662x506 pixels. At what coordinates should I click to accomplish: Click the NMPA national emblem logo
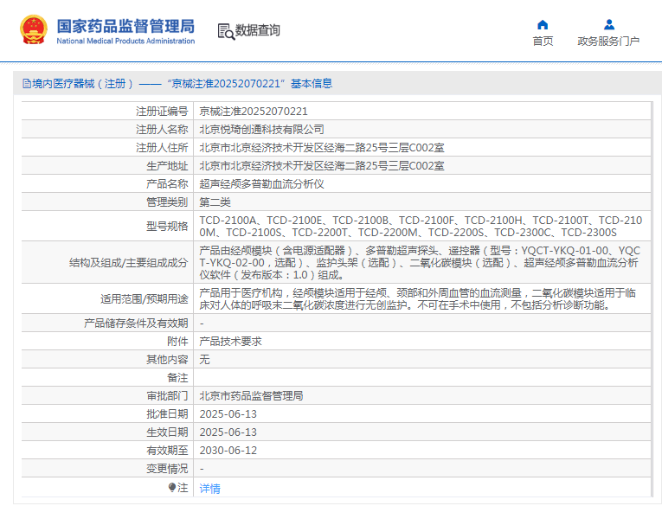coord(33,30)
